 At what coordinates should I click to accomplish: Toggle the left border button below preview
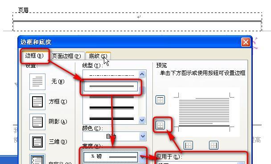click(x=188, y=145)
